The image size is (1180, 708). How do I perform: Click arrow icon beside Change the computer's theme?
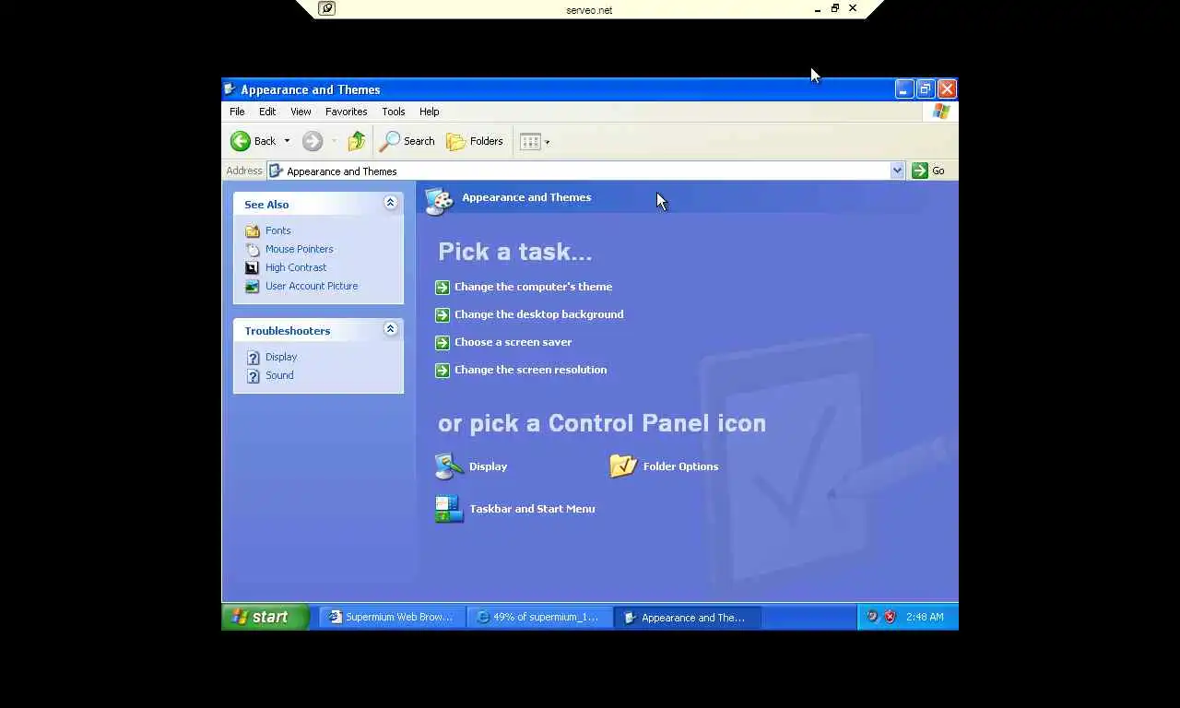tap(442, 287)
